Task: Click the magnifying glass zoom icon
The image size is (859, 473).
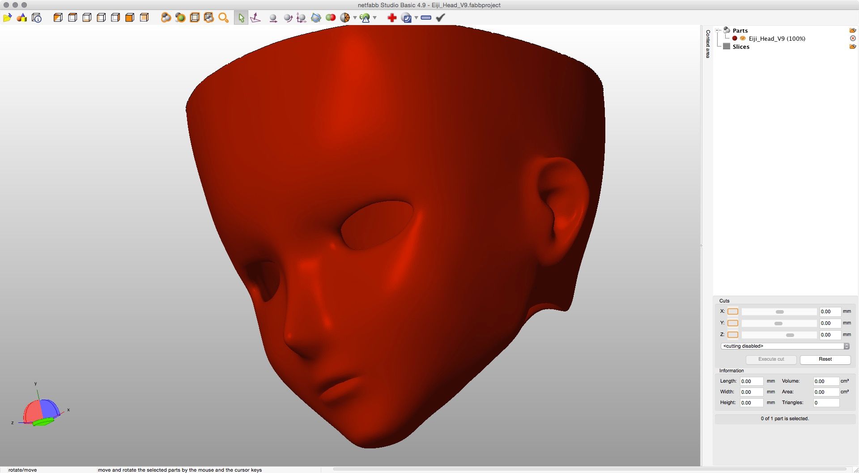Action: pyautogui.click(x=223, y=18)
